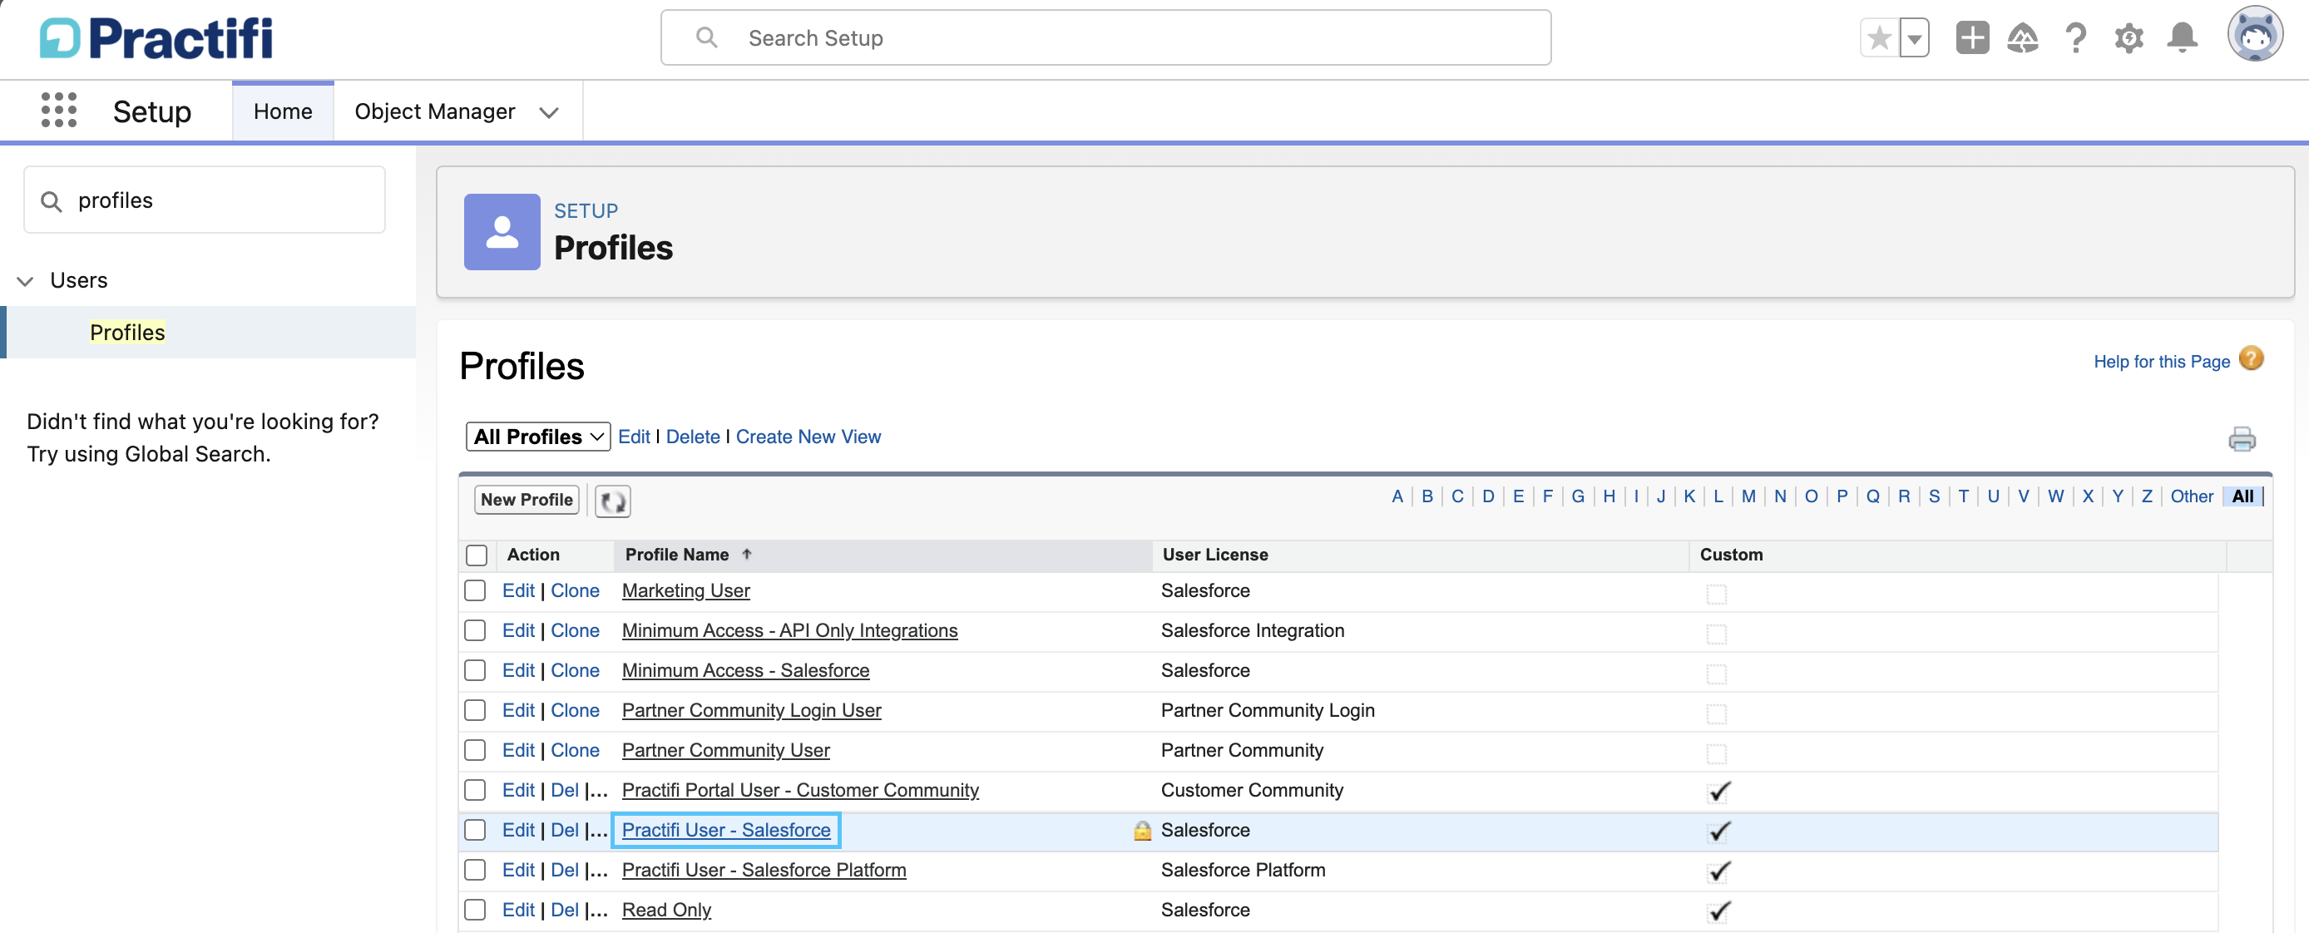This screenshot has width=2309, height=933.
Task: Open the Read Only profile
Action: (666, 910)
